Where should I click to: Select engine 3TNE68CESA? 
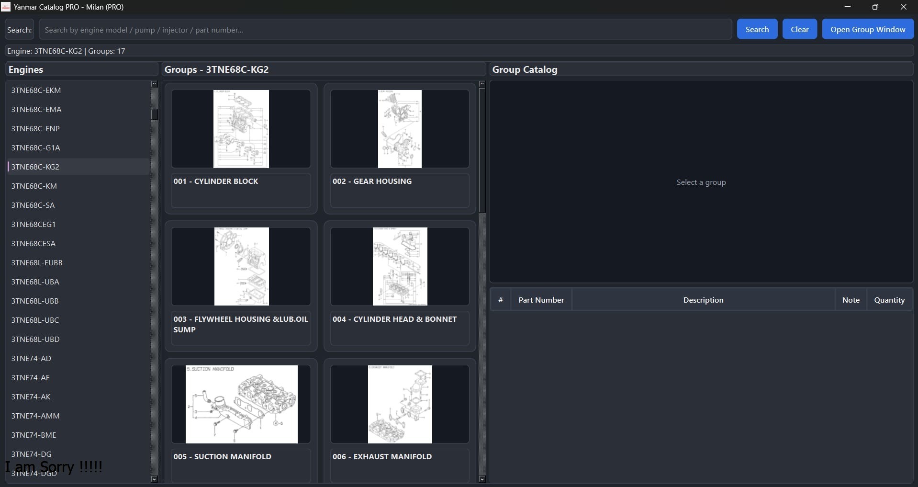click(x=78, y=243)
